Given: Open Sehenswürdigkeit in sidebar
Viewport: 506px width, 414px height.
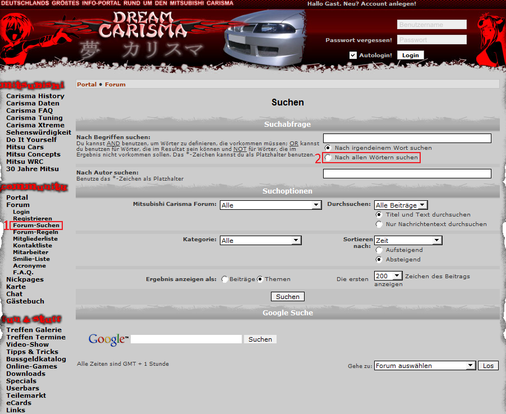Looking at the screenshot, I should [38, 132].
